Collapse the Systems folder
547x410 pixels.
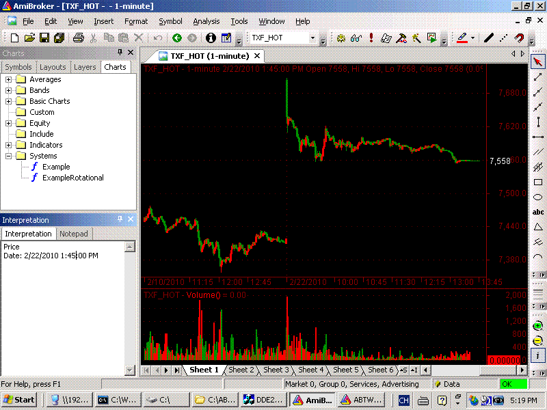pos(8,156)
